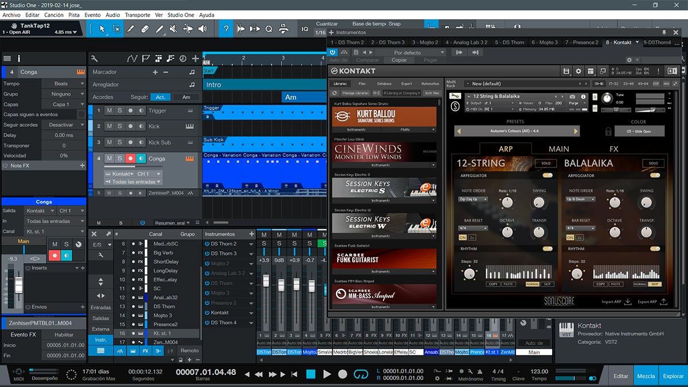Show automation curve icon in track header
Viewport: 688px width, 387px height.
pyautogui.click(x=132, y=58)
